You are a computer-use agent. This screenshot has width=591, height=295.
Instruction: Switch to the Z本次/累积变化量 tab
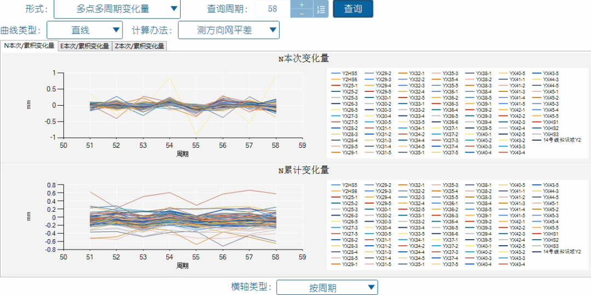[140, 46]
